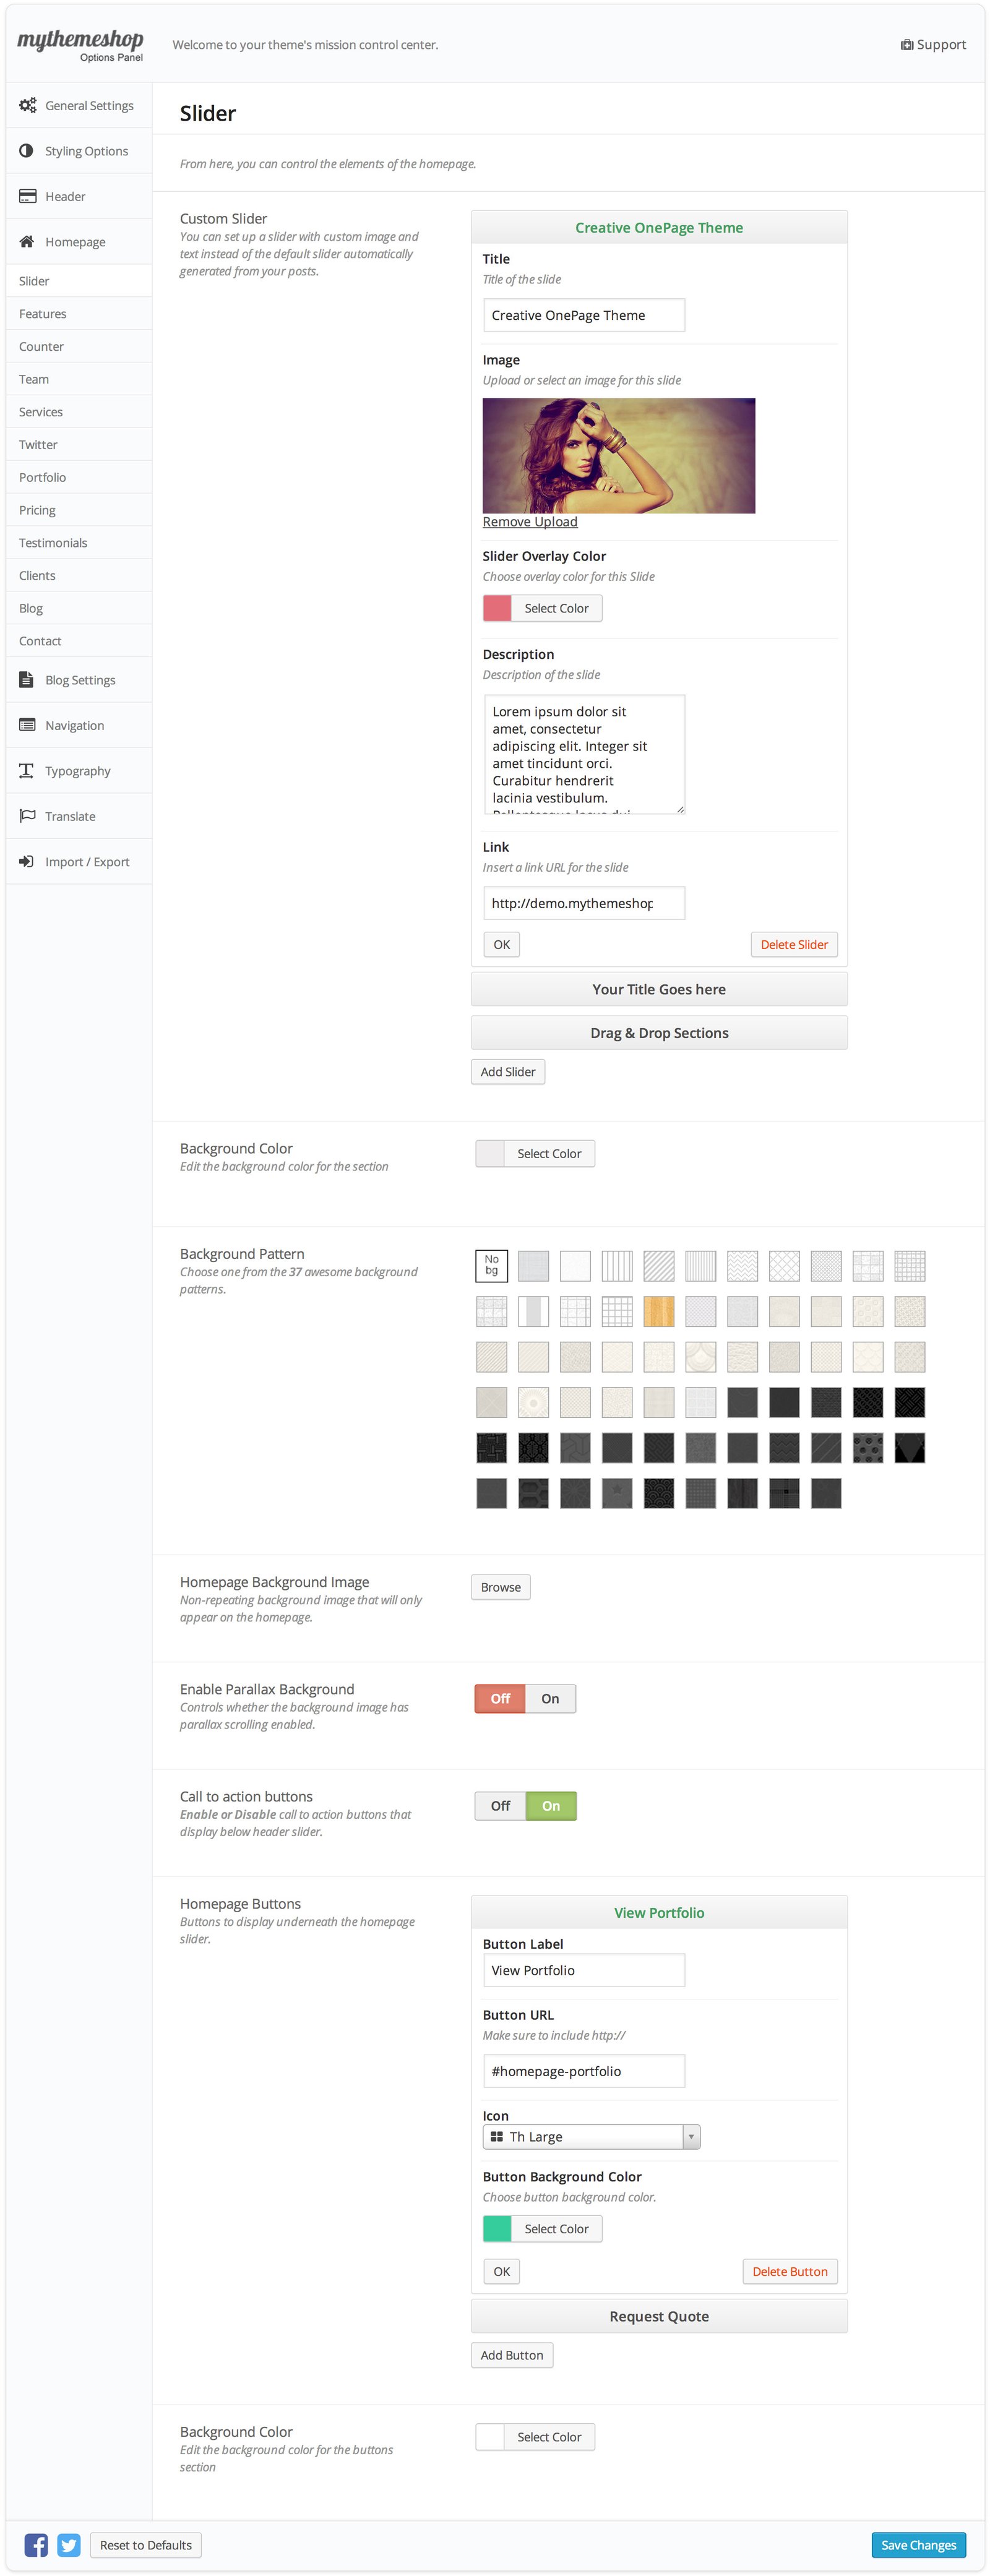Click the General Settings gears icon

point(28,105)
